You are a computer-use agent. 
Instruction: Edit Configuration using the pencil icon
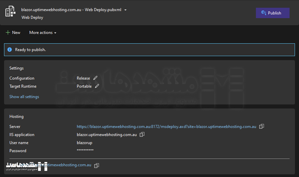[95, 78]
